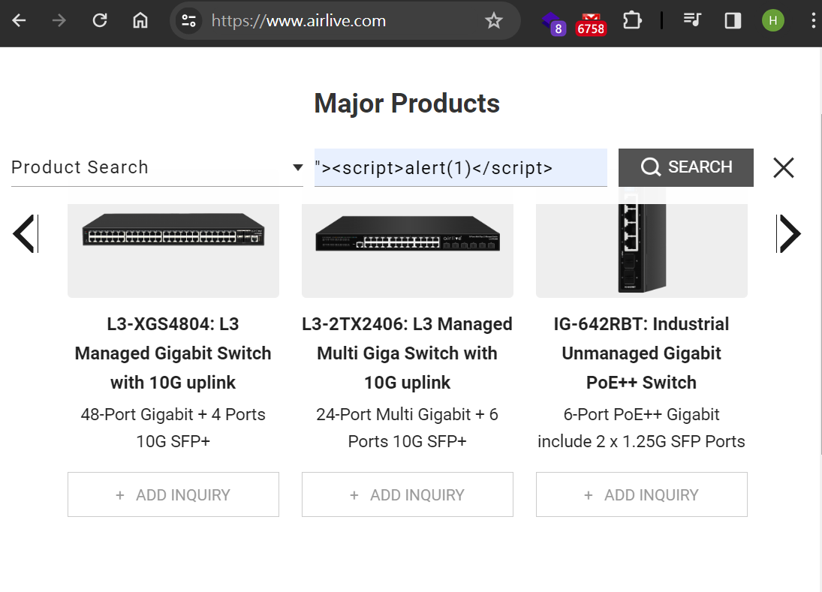This screenshot has width=822, height=592.
Task: Open the L3-2TX2406 switch image
Action: pos(408,251)
